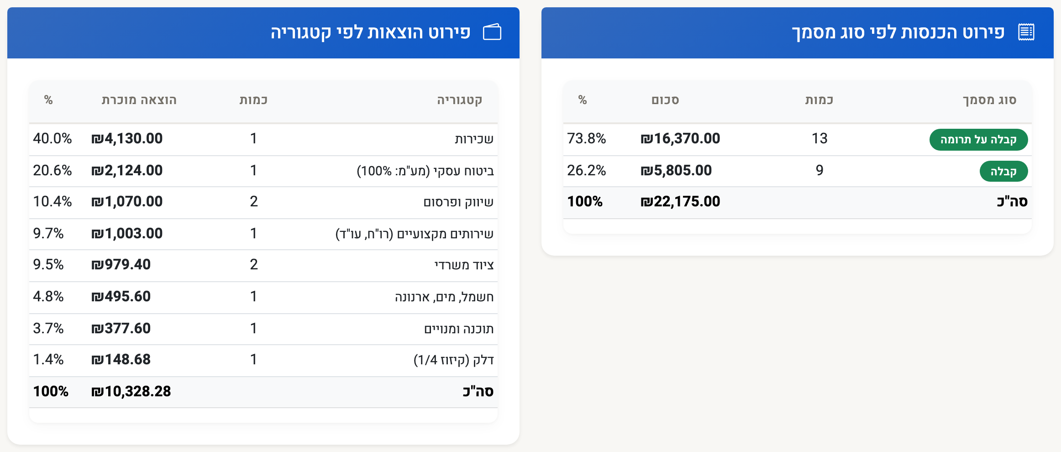Select the 'שכירות' expense row
Image resolution: width=1061 pixels, height=452 pixels.
(263, 139)
